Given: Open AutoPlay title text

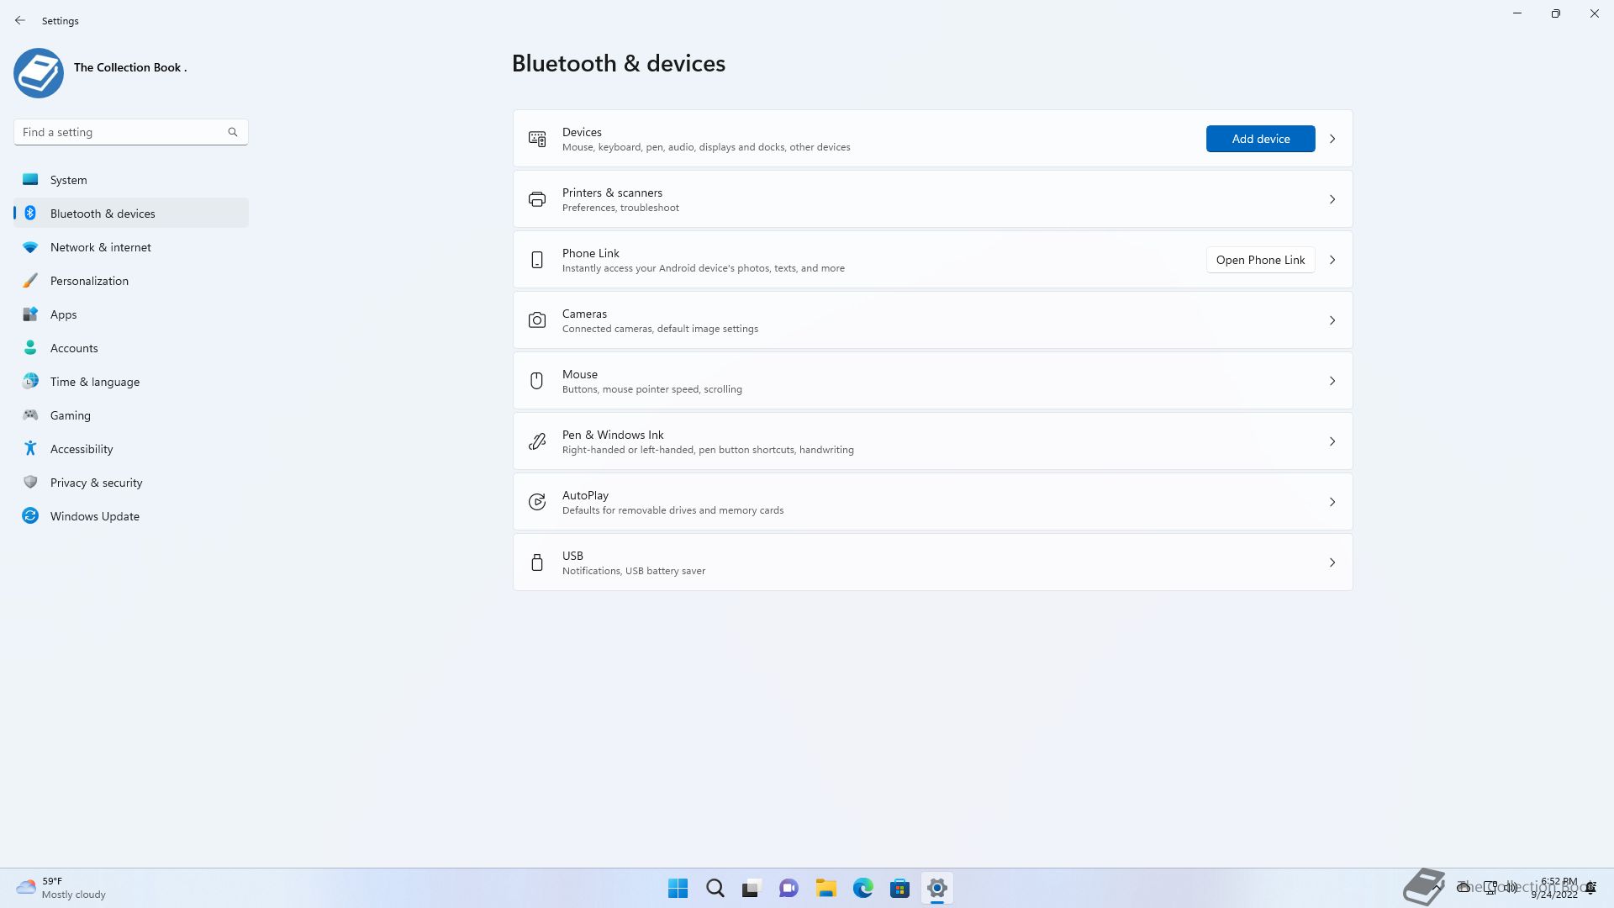Looking at the screenshot, I should coord(585,495).
